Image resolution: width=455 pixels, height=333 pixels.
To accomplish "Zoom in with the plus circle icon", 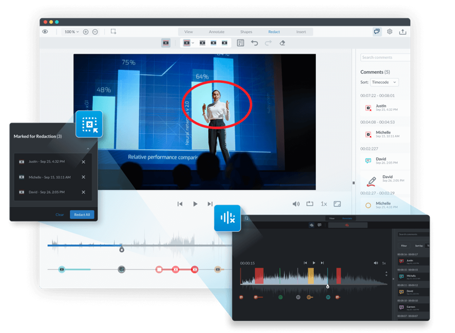I will pyautogui.click(x=86, y=32).
